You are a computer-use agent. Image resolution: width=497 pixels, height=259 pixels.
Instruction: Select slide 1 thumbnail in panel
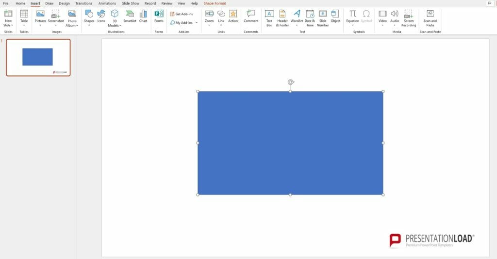point(38,57)
